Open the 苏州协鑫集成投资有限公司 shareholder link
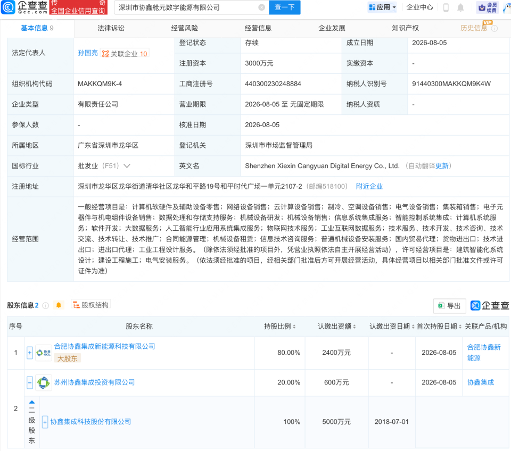 coord(94,382)
